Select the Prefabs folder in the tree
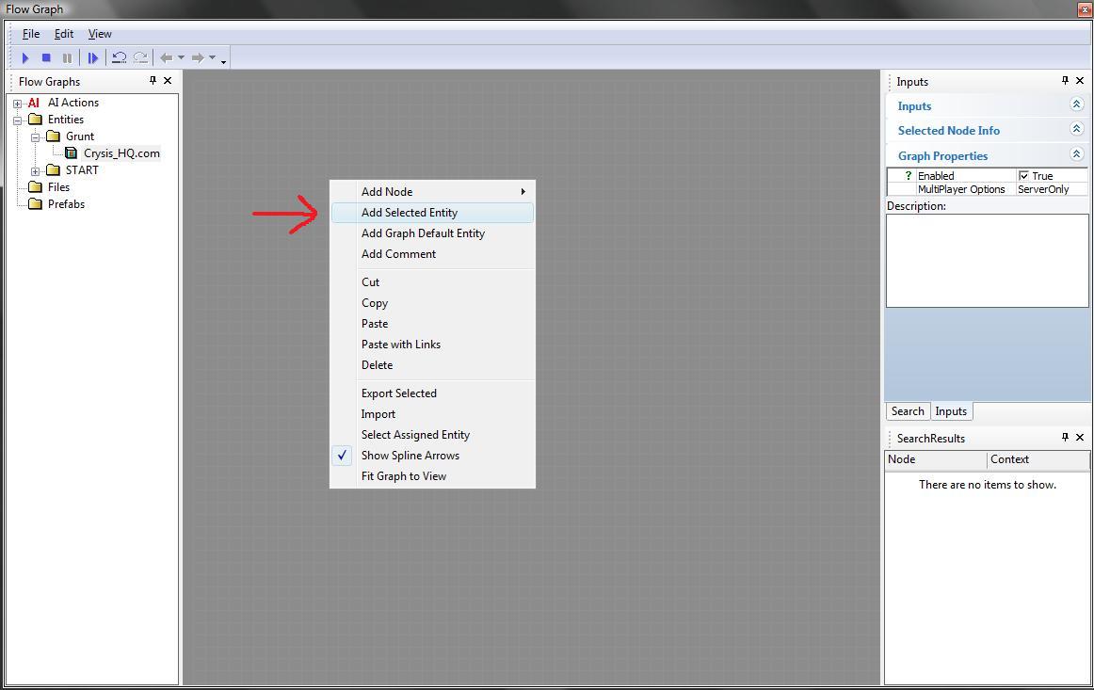 (x=66, y=204)
